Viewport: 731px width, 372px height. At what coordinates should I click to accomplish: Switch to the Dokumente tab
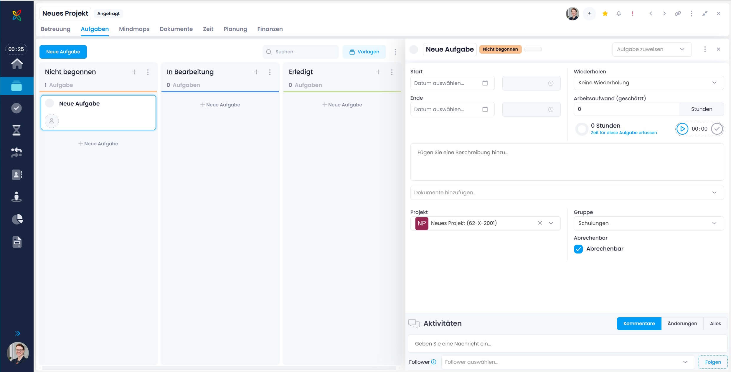(176, 29)
